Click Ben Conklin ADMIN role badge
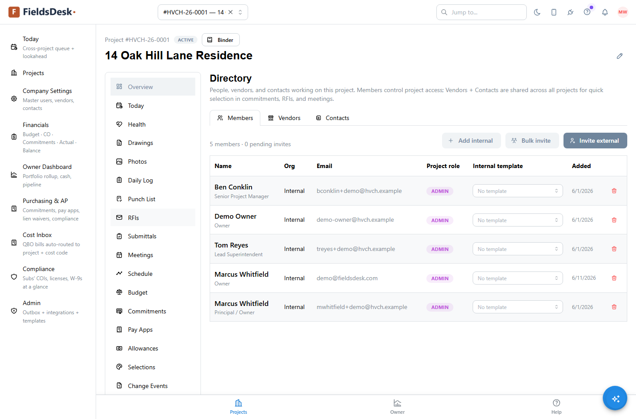 440,191
